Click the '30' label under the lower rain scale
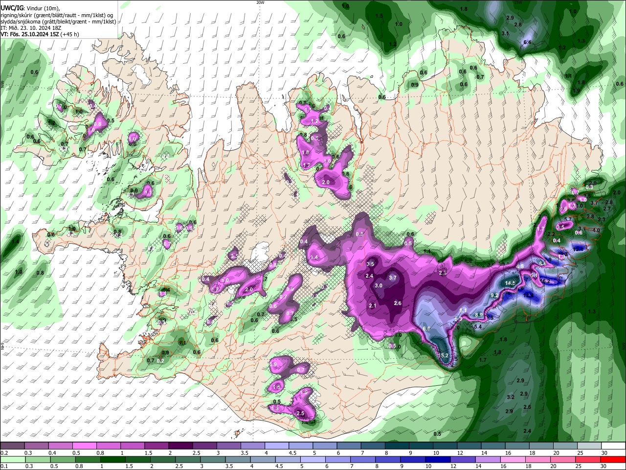The width and height of the screenshot is (626, 470). click(603, 467)
